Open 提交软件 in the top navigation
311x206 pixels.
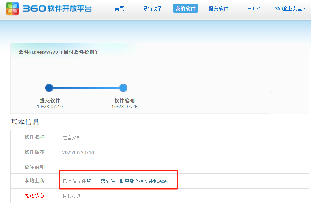pyautogui.click(x=218, y=8)
